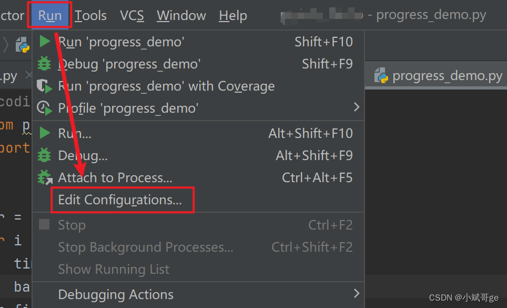507x308 pixels.
Task: Click the bug icon beside Debug...
Action: [45, 155]
